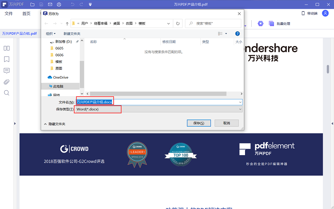
Task: Click the document vertical scrollbar thumb
Action: point(328,69)
